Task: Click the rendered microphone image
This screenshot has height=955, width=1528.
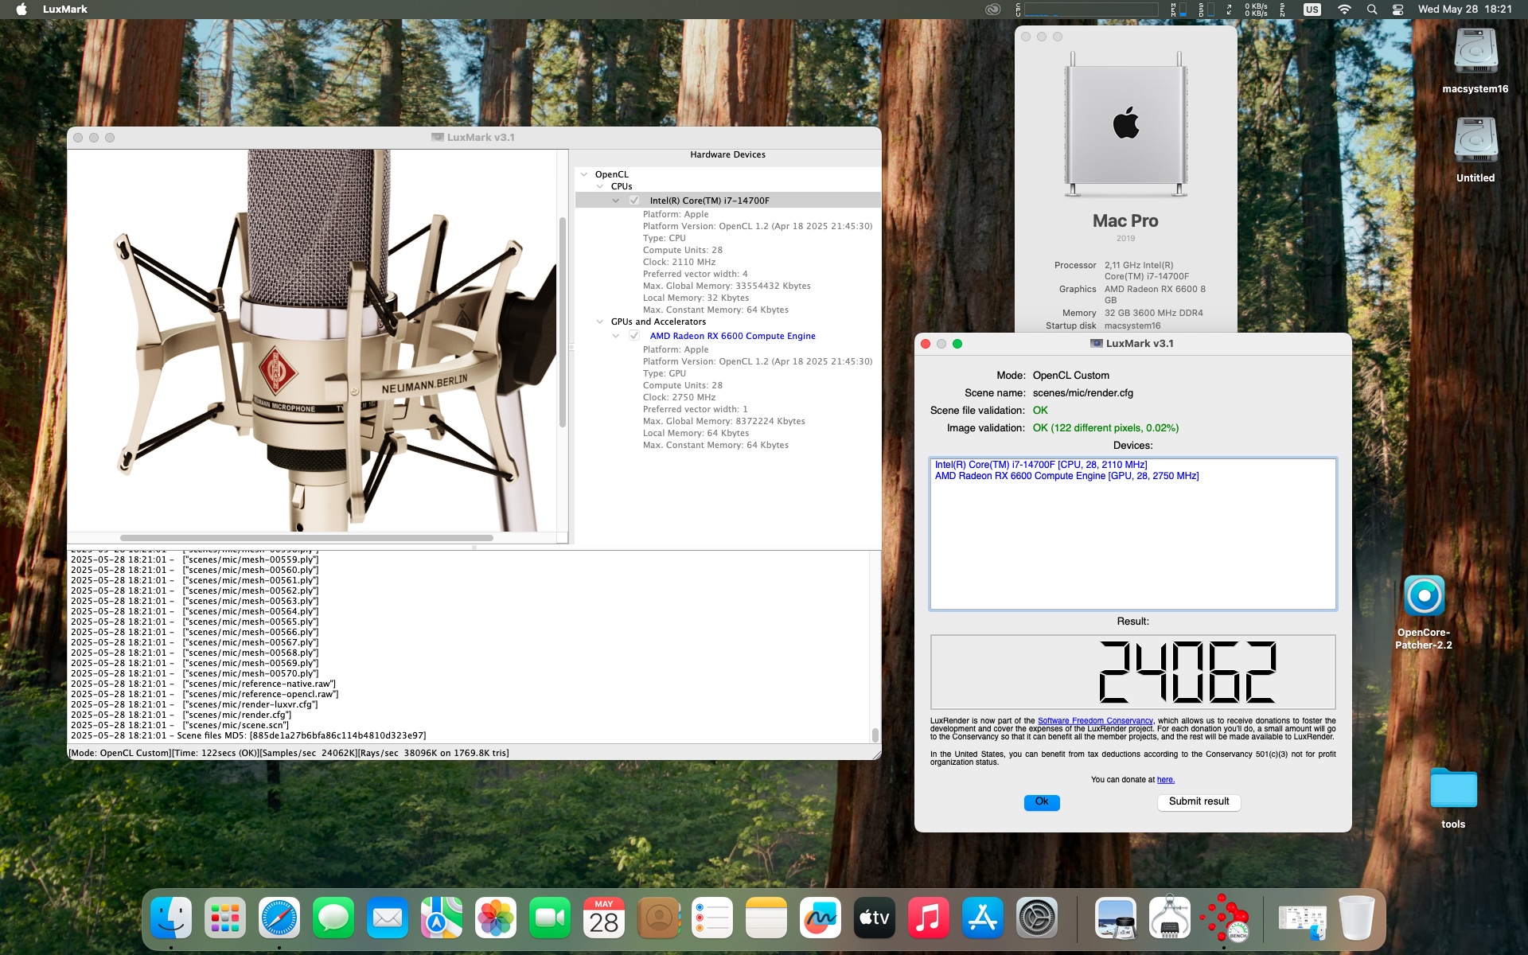Action: pyautogui.click(x=312, y=341)
